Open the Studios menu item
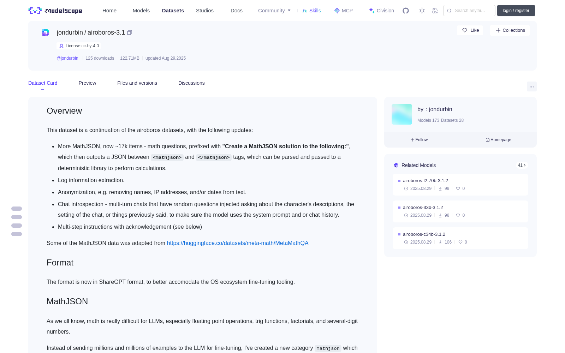 point(205,11)
